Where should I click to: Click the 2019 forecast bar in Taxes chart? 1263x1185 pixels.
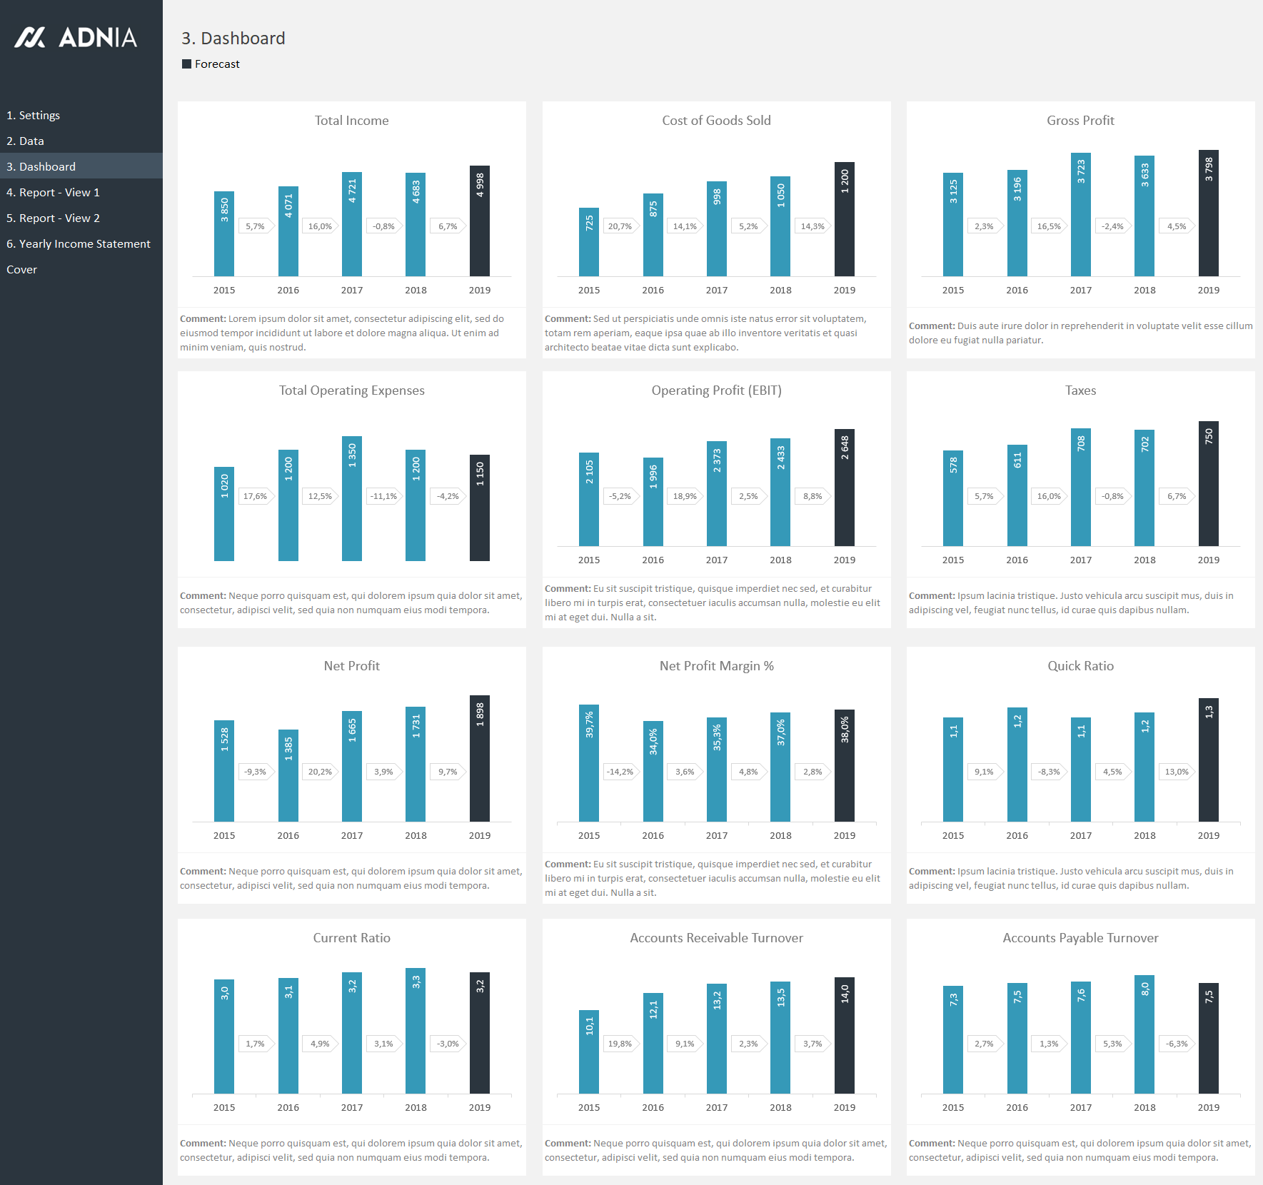click(1209, 484)
